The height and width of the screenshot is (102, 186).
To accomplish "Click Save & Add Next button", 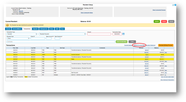I will pyautogui.click(x=122, y=42).
